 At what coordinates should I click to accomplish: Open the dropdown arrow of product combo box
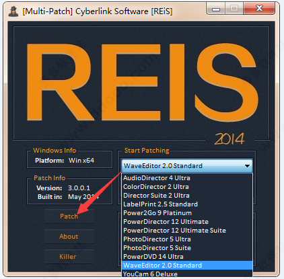point(247,166)
